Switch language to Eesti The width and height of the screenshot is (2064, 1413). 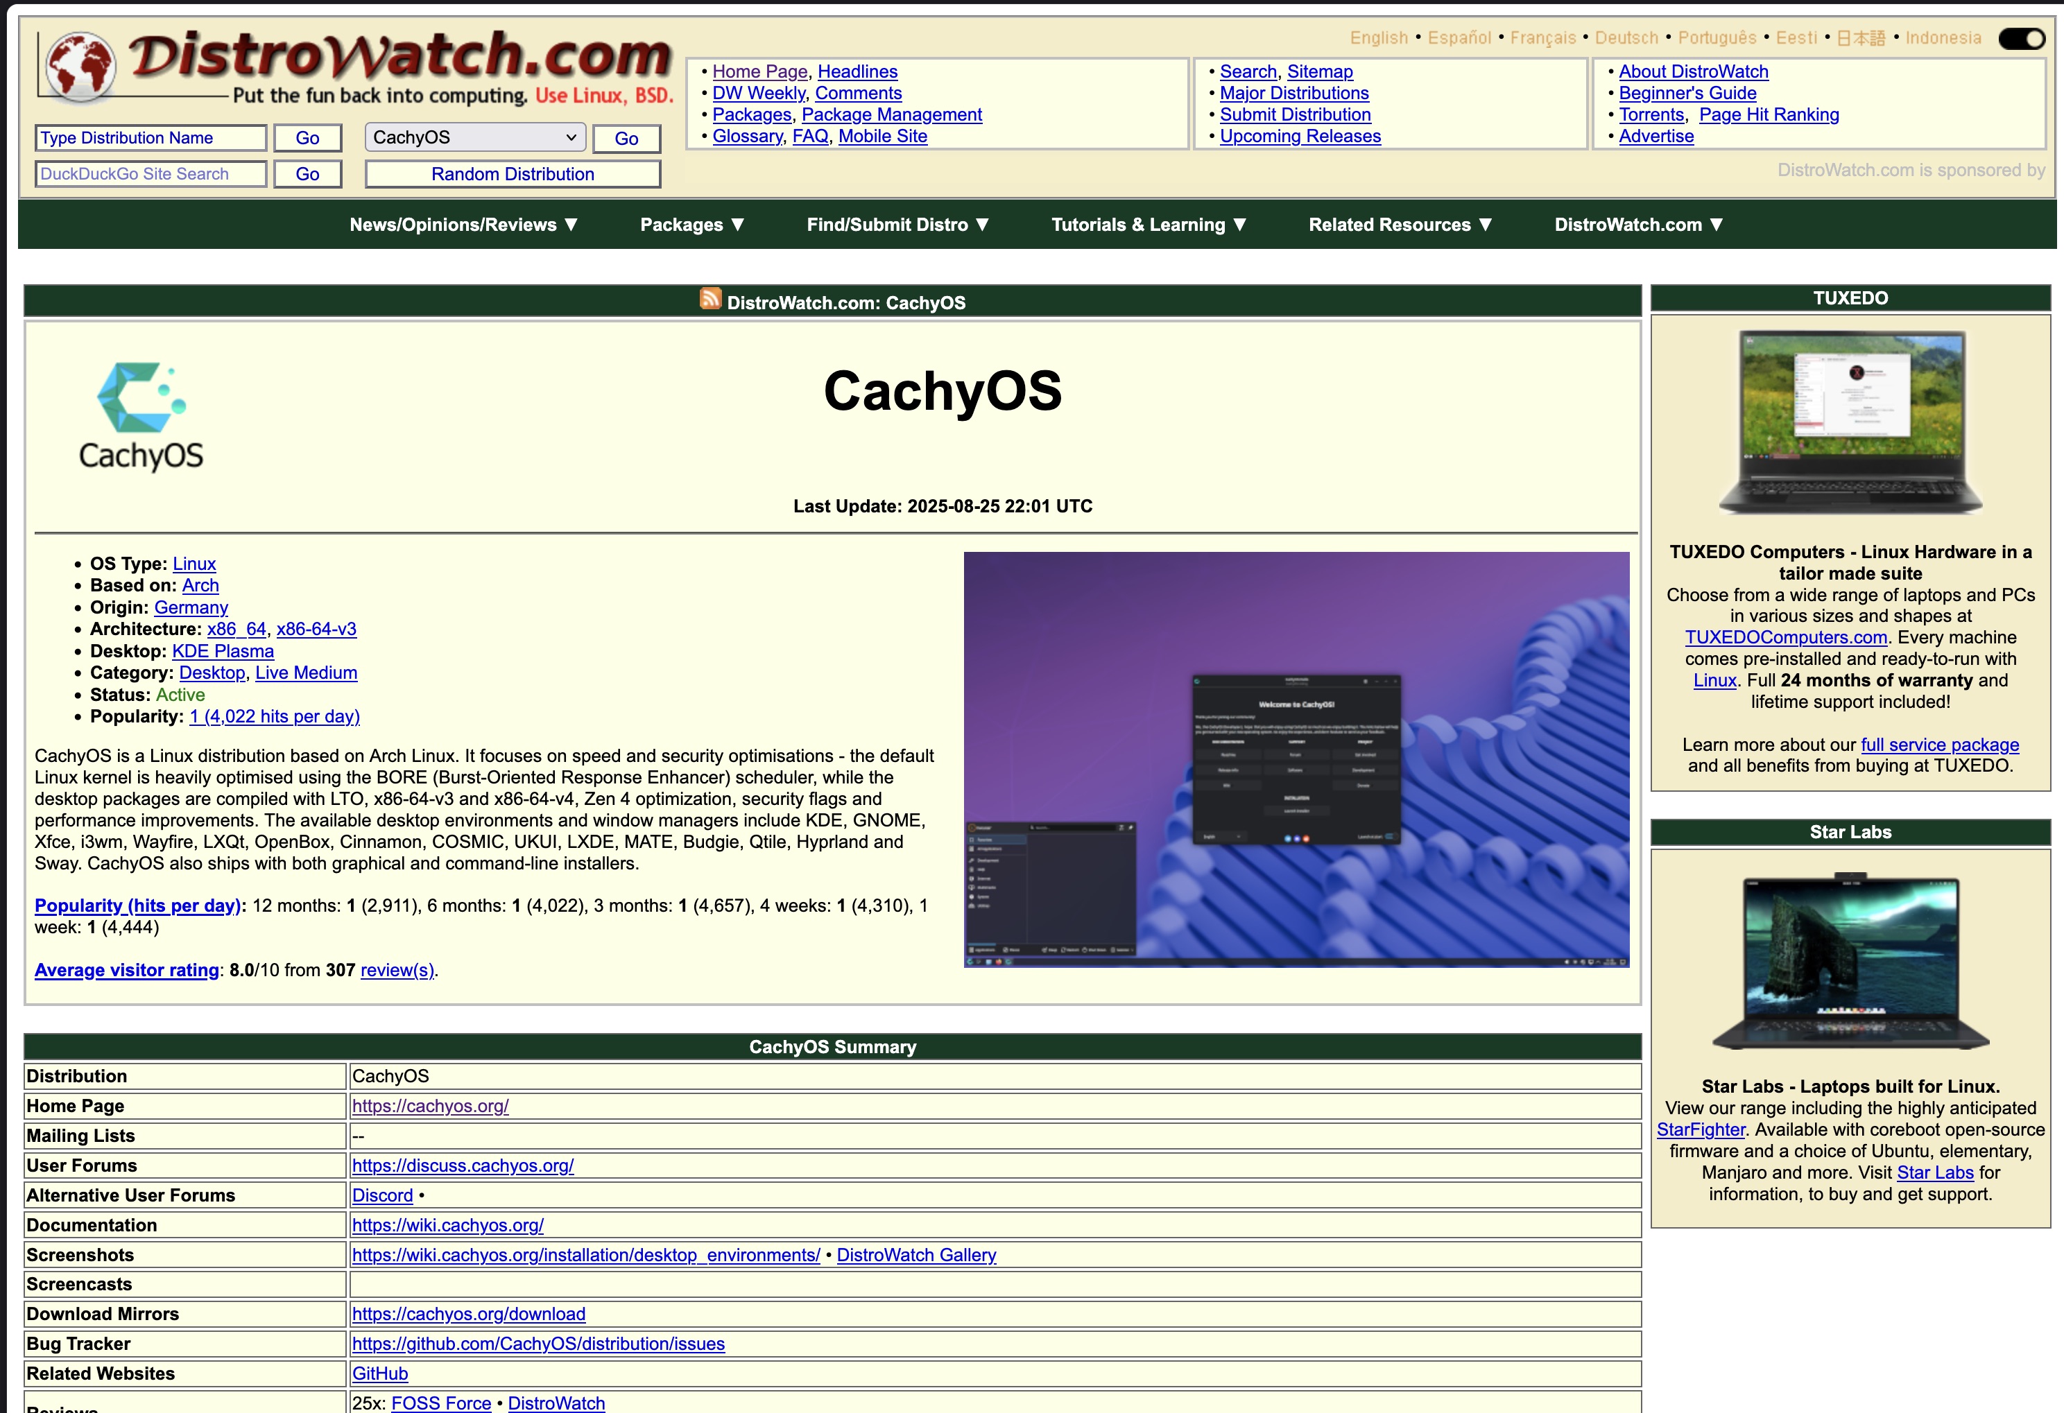point(1796,38)
